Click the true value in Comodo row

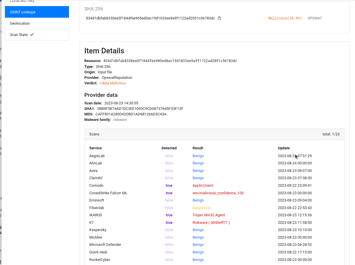tap(169, 186)
